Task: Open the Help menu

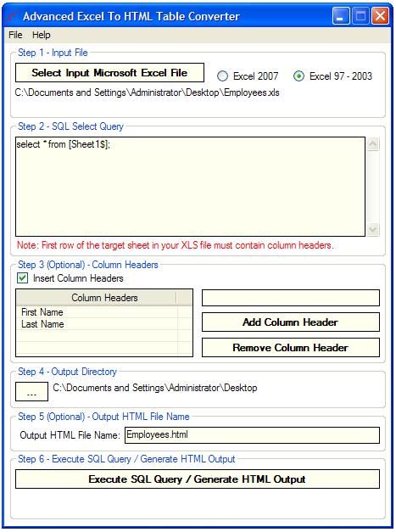Action: click(42, 35)
